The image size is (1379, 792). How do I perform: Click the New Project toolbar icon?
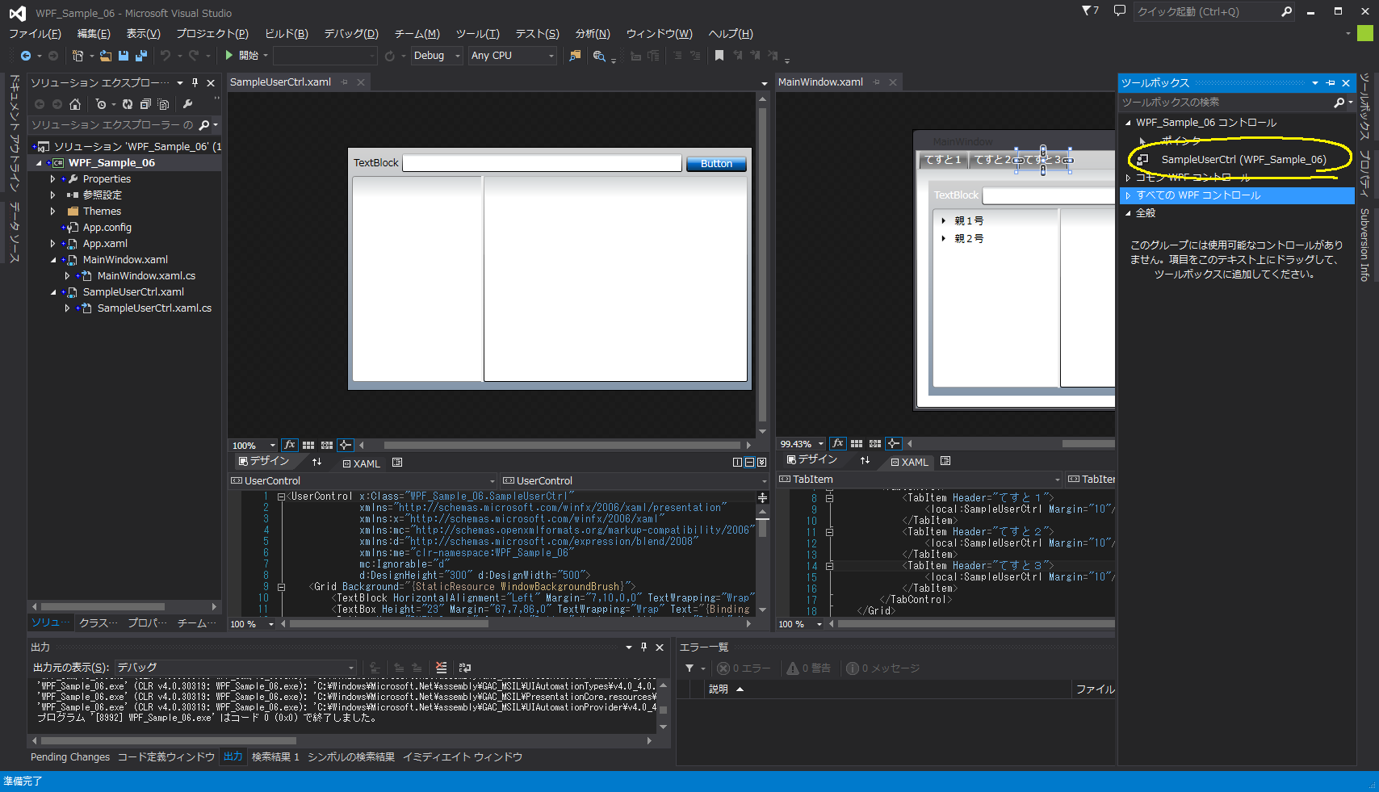point(78,56)
